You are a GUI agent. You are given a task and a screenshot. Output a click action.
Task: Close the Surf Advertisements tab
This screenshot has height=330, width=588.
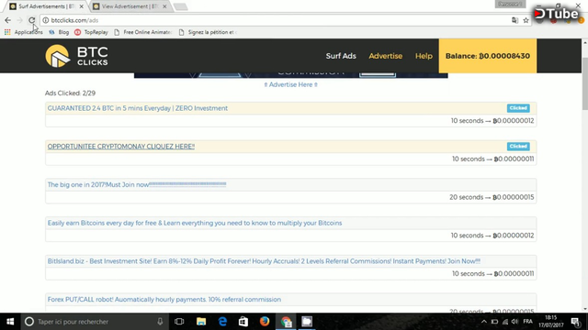coord(82,6)
